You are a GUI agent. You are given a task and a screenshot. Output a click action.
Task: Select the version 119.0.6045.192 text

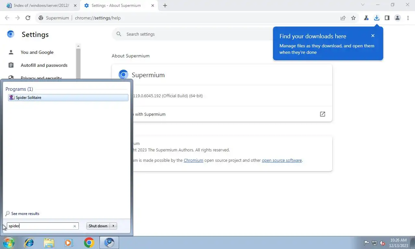[168, 96]
